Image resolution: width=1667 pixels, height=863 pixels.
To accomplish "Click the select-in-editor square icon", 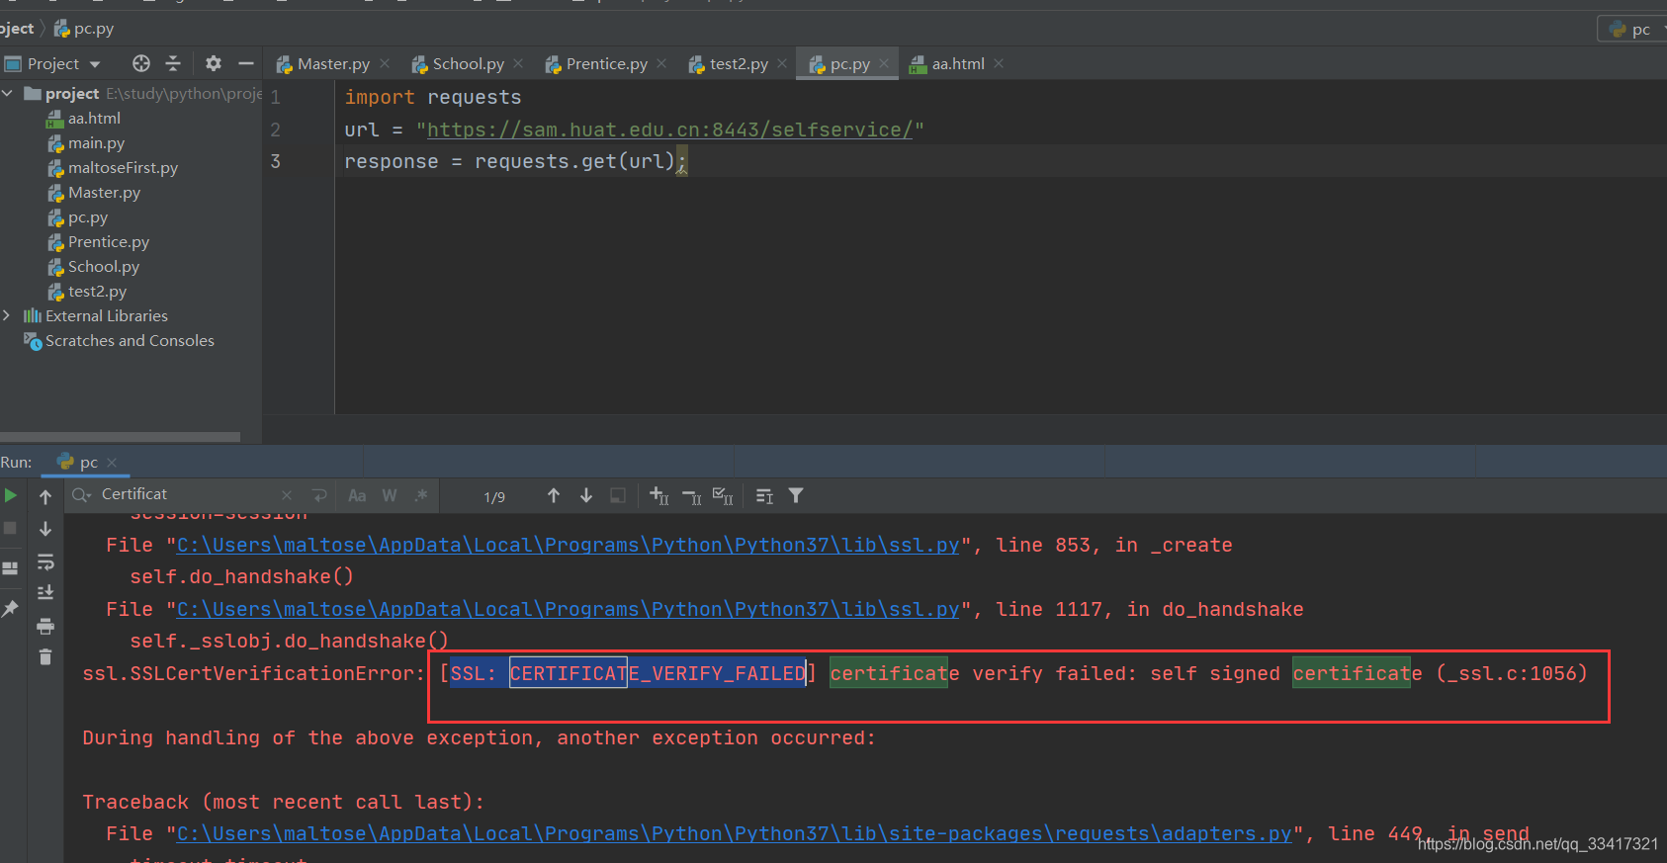I will 618,495.
